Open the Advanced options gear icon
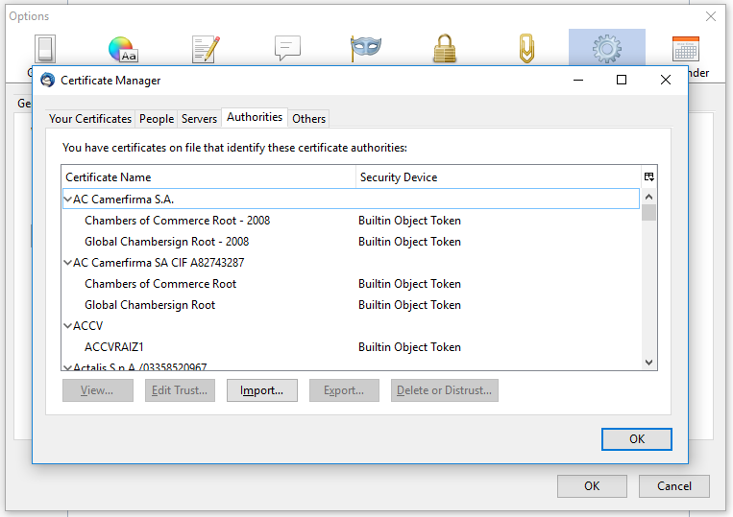 tap(606, 49)
